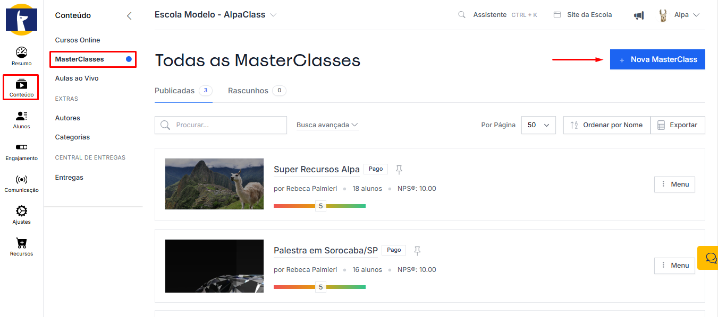Click the Exportar button

click(x=678, y=125)
